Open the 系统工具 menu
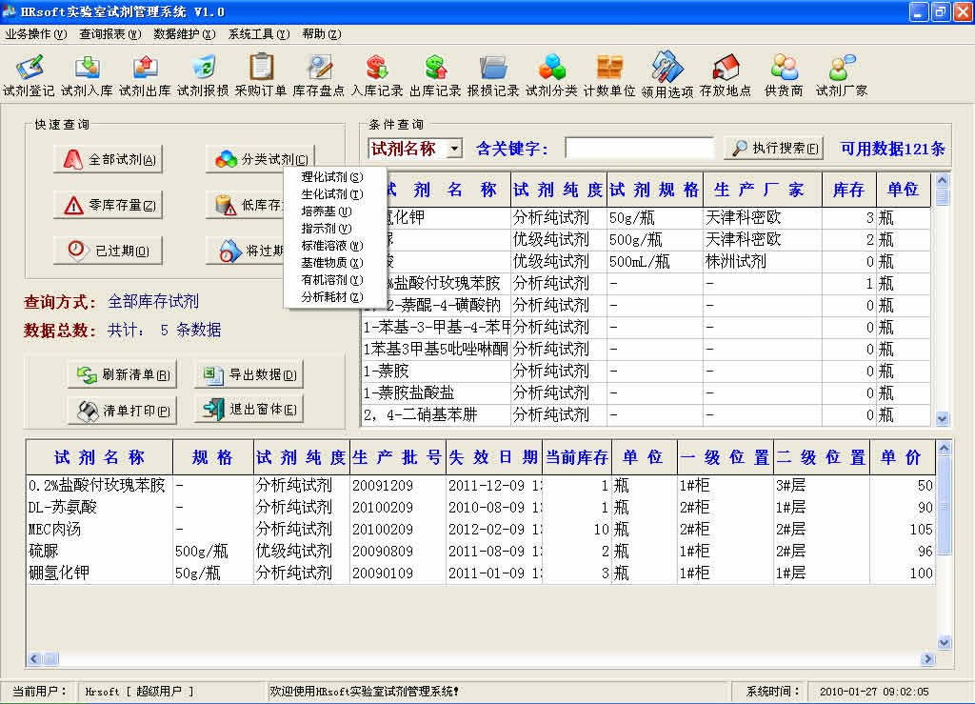975x704 pixels. 258,34
